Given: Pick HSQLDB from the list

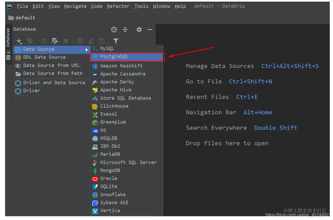Looking at the screenshot, I should (127, 139).
